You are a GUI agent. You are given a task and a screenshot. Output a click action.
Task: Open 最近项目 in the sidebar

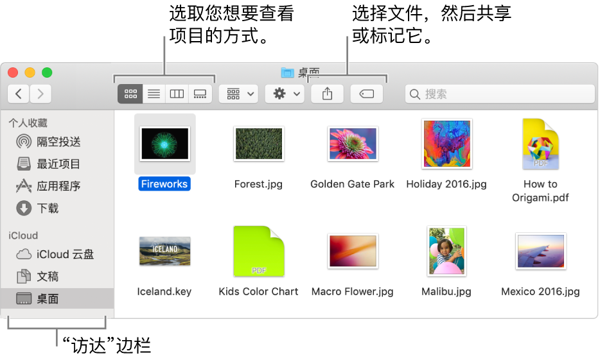pos(57,164)
